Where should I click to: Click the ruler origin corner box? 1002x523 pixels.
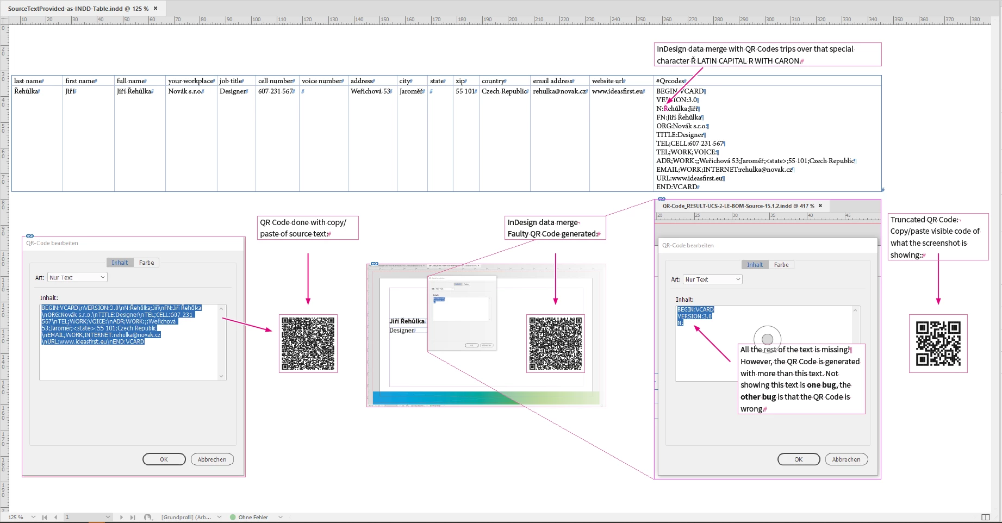[4, 20]
